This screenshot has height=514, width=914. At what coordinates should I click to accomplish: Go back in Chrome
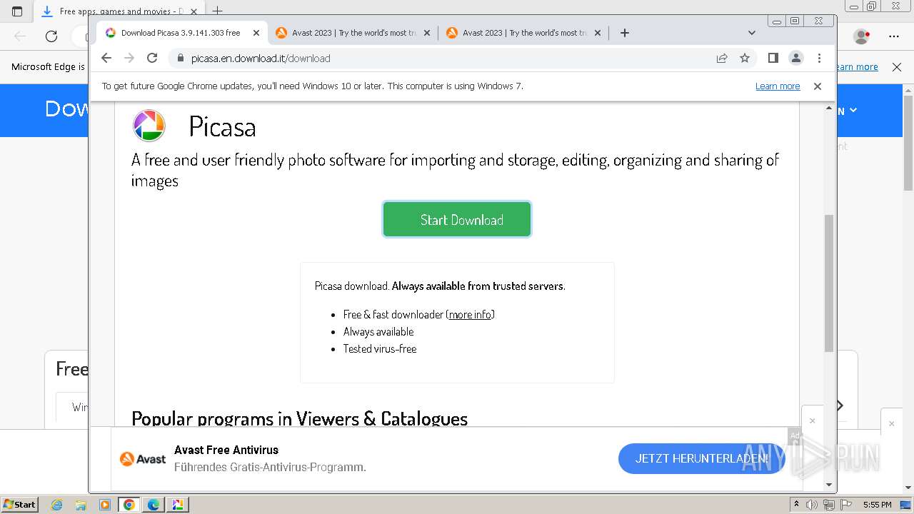tap(106, 58)
